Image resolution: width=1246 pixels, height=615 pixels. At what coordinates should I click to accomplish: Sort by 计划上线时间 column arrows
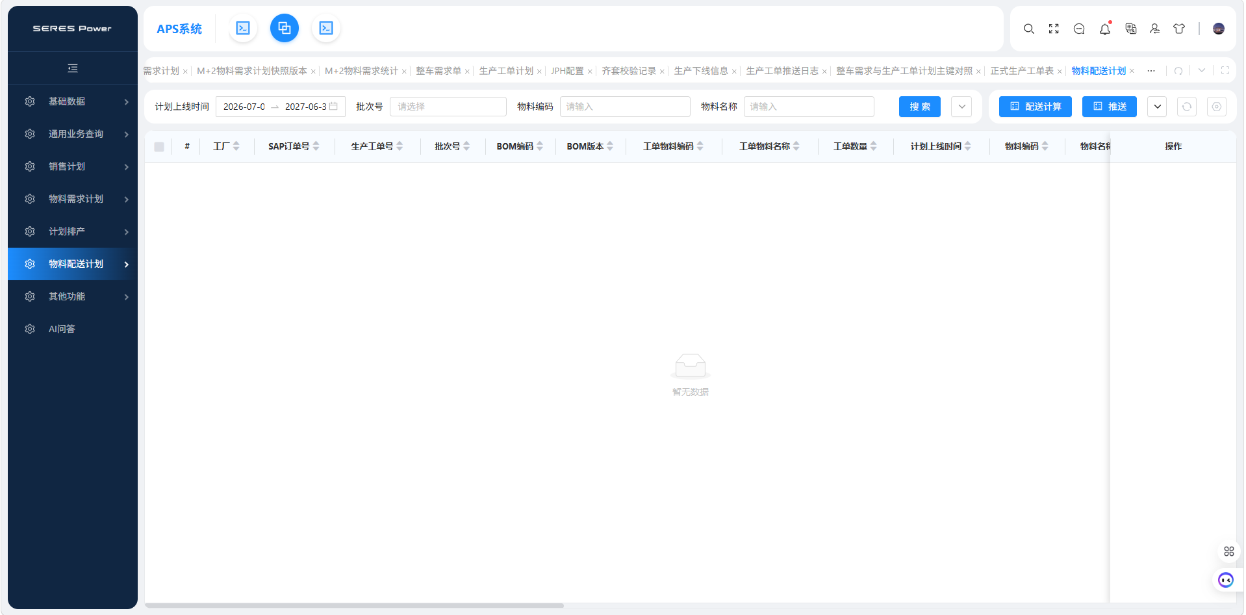pos(968,146)
